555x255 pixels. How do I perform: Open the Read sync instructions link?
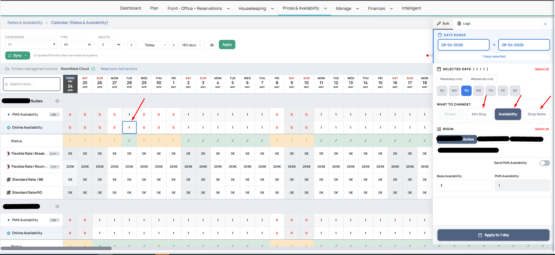pyautogui.click(x=119, y=69)
